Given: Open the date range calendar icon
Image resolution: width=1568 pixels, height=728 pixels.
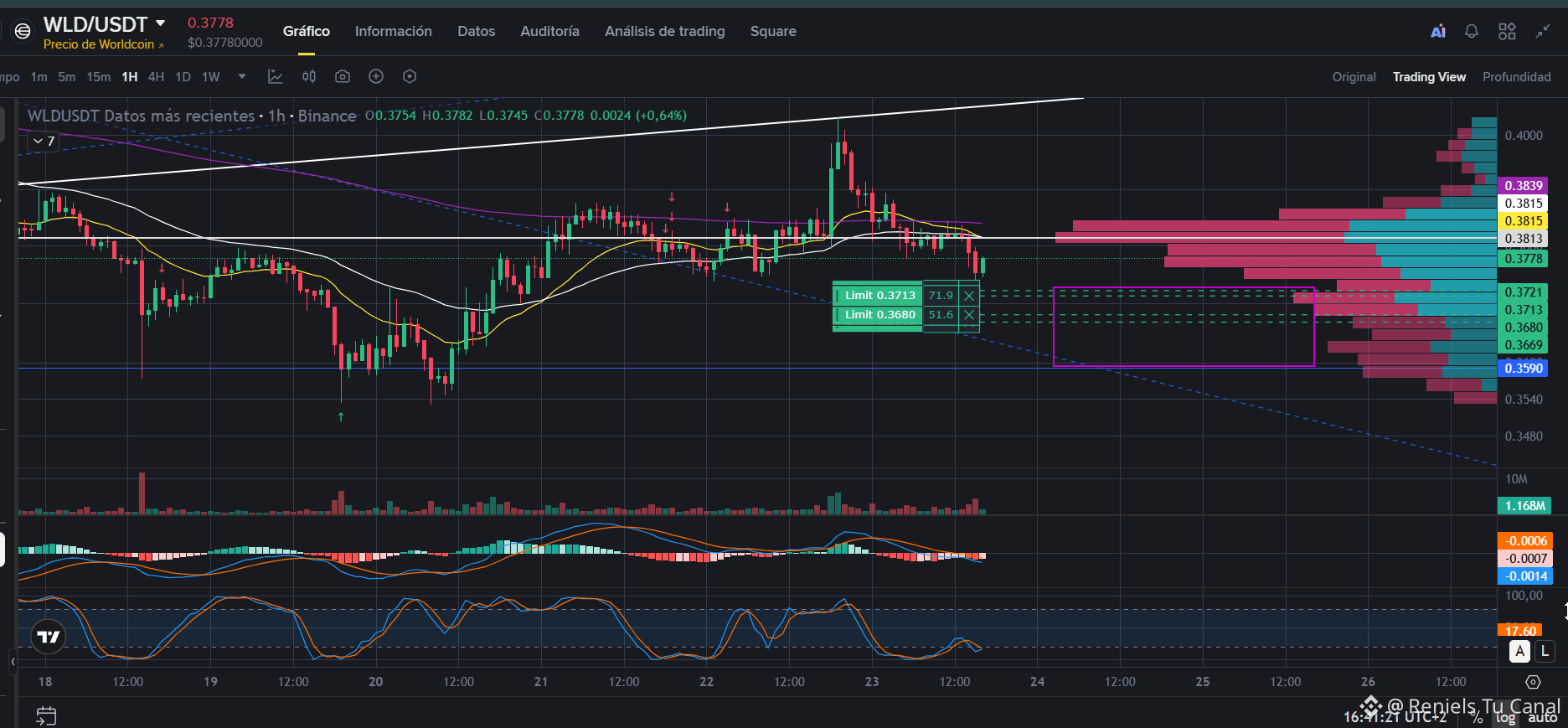Looking at the screenshot, I should click(46, 716).
